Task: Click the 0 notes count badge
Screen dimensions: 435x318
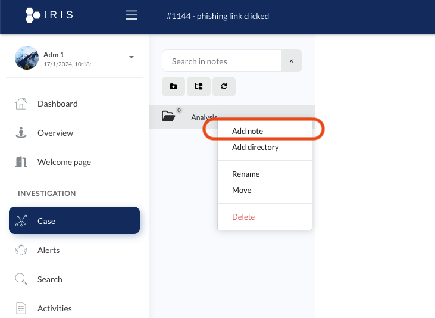Action: [x=179, y=110]
